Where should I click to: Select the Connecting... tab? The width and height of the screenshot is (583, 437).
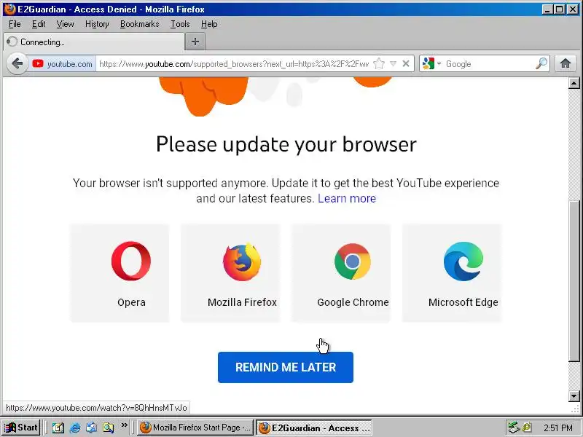[x=94, y=42]
